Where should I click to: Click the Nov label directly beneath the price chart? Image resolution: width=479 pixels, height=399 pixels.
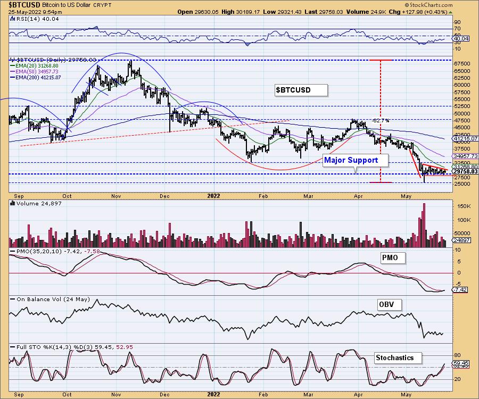point(116,196)
